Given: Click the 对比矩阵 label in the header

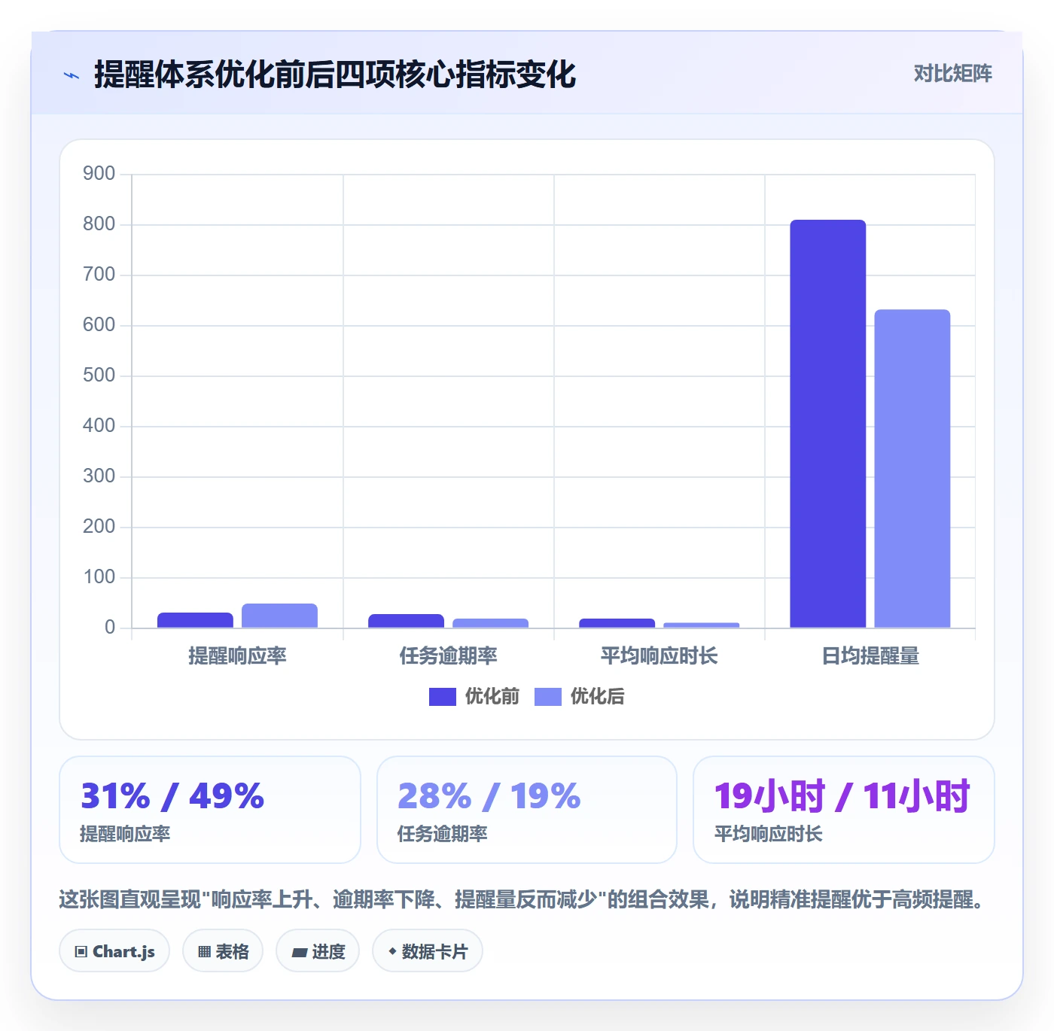Looking at the screenshot, I should coord(952,73).
